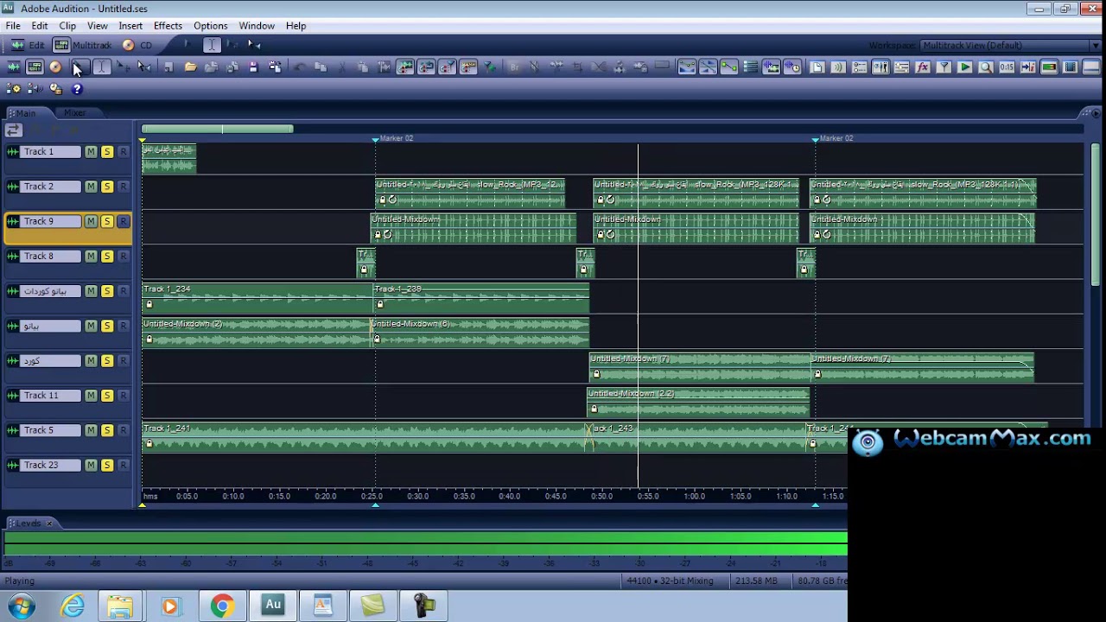Open the Effects fx panel icon
Screen dimensions: 1106x622
pyautogui.click(x=923, y=67)
